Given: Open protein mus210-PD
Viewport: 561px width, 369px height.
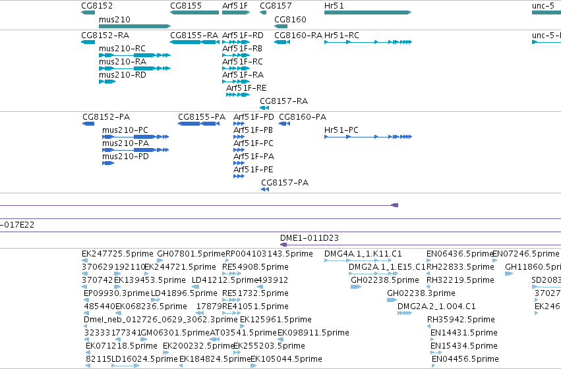Looking at the screenshot, I should coord(125,157).
